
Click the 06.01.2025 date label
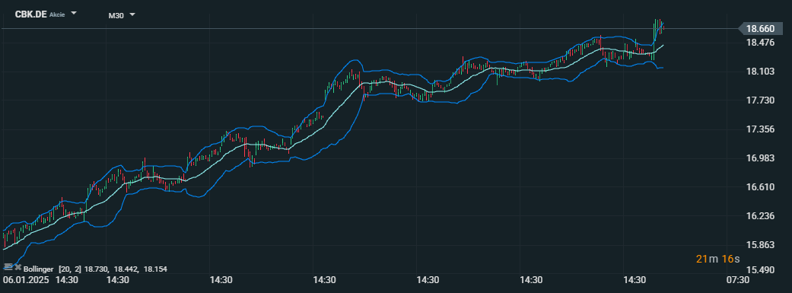pyautogui.click(x=26, y=280)
